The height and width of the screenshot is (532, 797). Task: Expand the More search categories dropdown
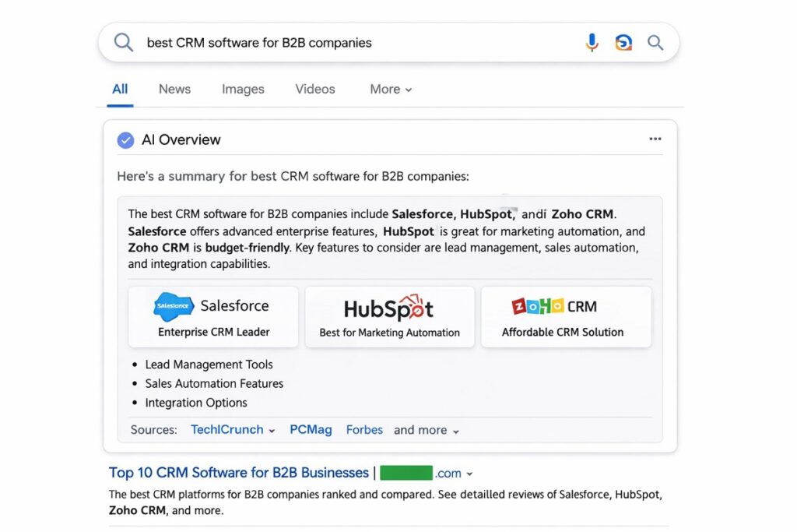[x=390, y=89]
